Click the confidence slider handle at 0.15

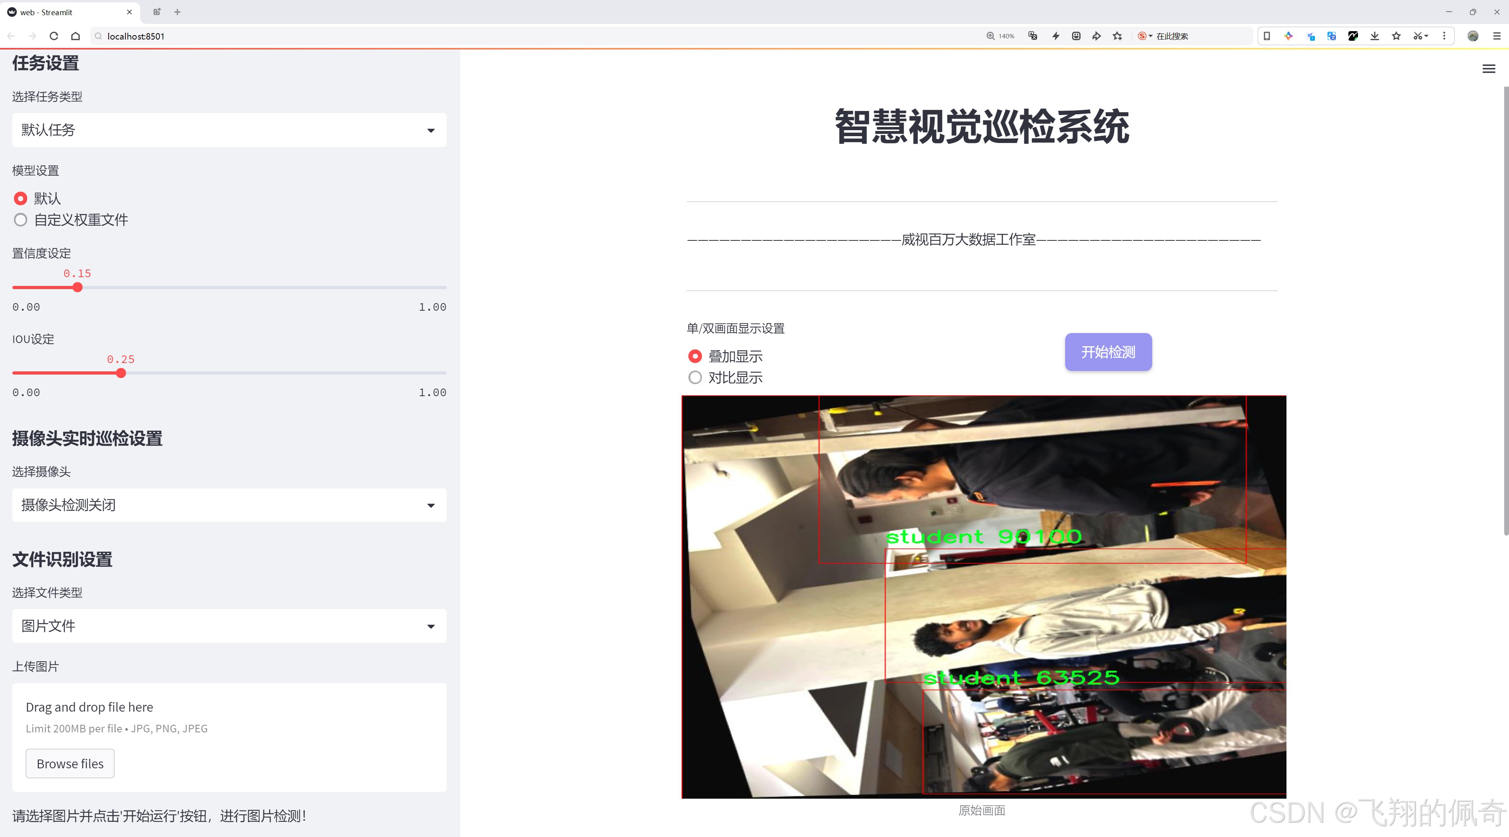click(x=78, y=288)
